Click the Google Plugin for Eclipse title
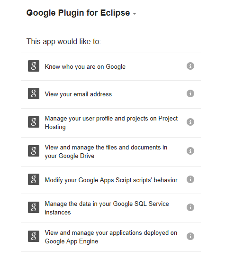 pos(78,13)
